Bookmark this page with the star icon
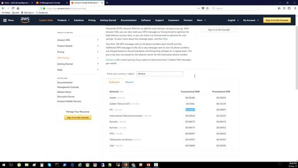This screenshot has width=298, height=168. point(207,8)
